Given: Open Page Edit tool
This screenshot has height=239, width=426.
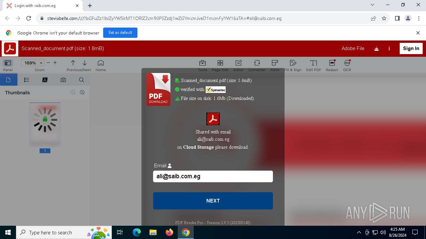Looking at the screenshot, I should pyautogui.click(x=220, y=65).
